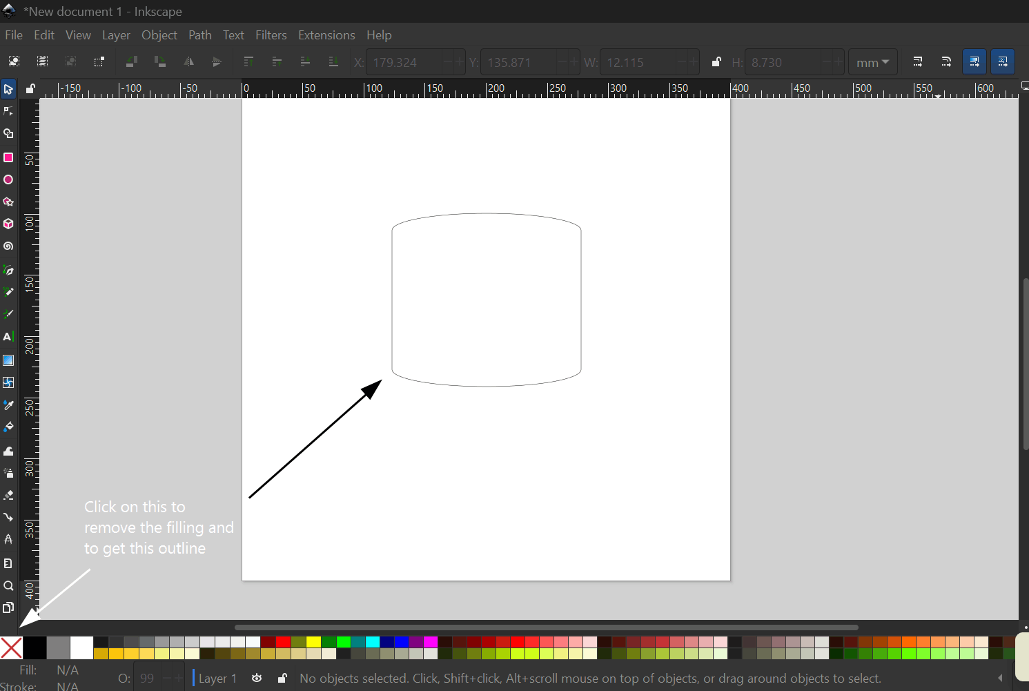This screenshot has width=1029, height=691.
Task: Activate the Shape Builder tool
Action: click(8, 133)
